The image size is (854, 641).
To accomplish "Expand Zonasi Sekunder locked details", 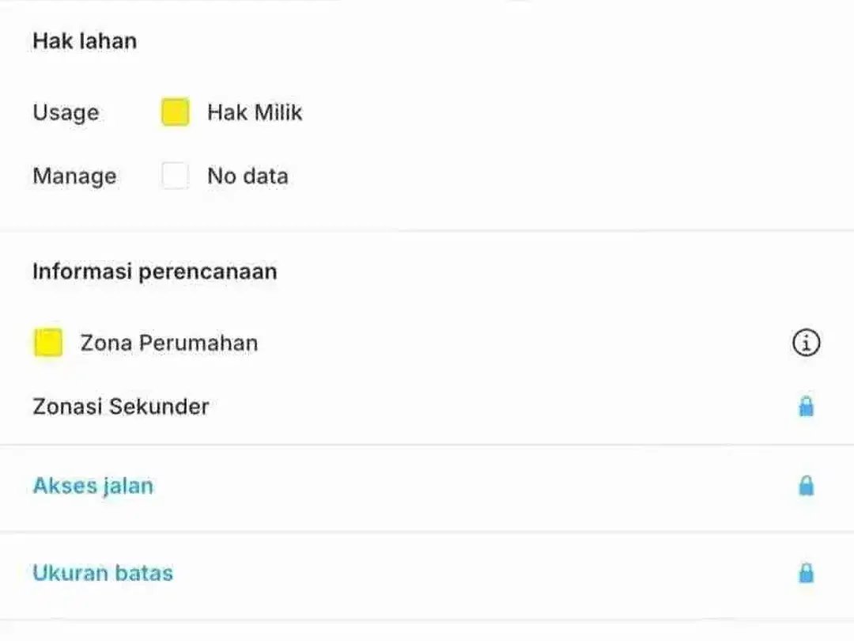I will [x=806, y=407].
